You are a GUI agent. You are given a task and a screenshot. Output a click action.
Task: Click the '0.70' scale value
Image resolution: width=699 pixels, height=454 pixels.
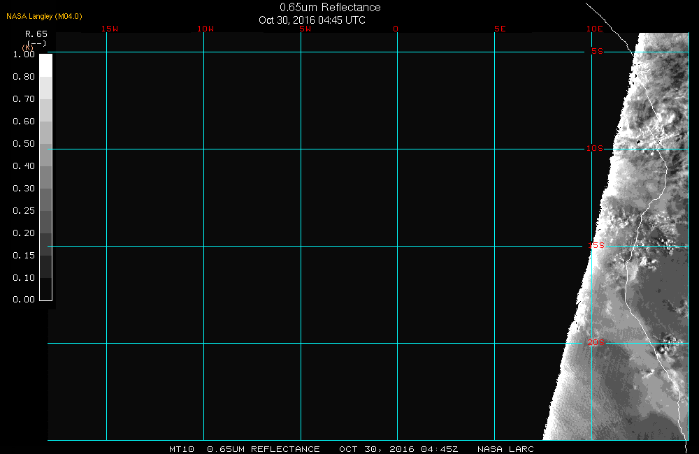pyautogui.click(x=24, y=99)
